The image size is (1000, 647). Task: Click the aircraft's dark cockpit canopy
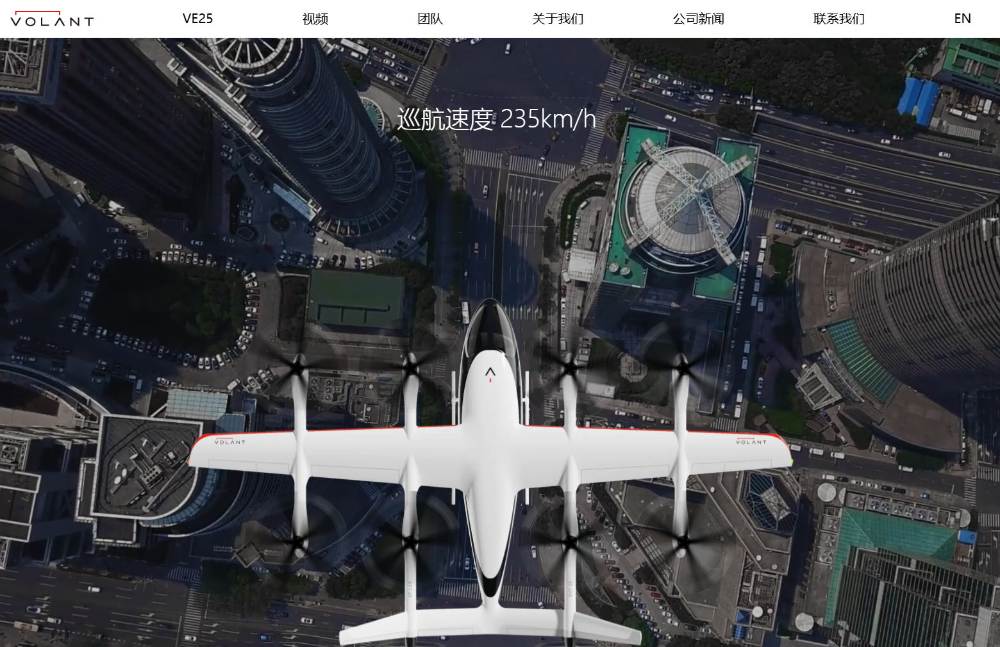(x=490, y=327)
